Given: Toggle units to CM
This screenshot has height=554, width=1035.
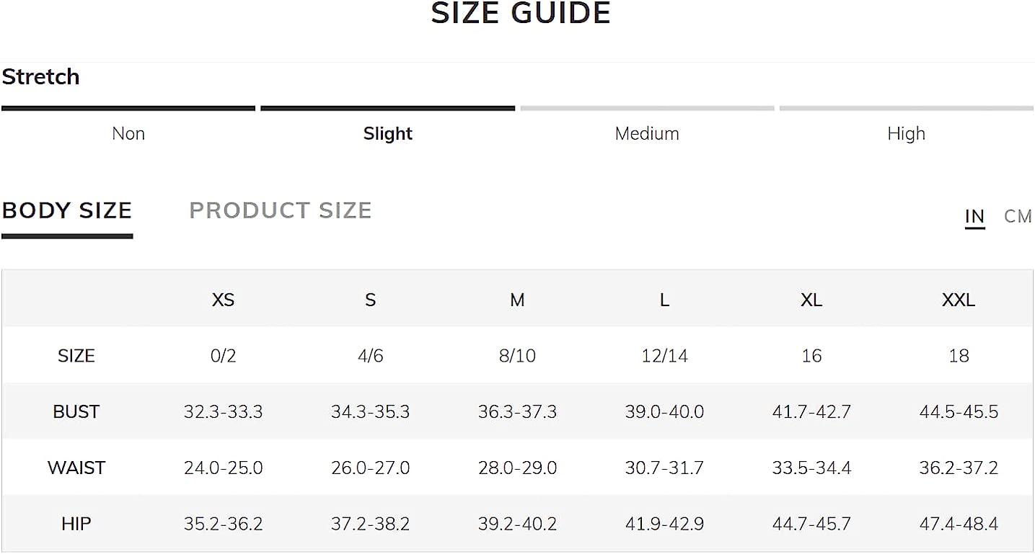Looking at the screenshot, I should [1018, 216].
